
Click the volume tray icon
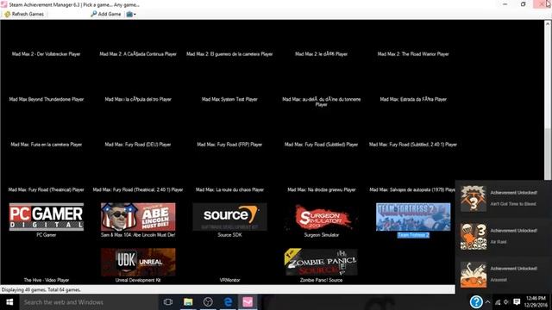click(x=506, y=302)
